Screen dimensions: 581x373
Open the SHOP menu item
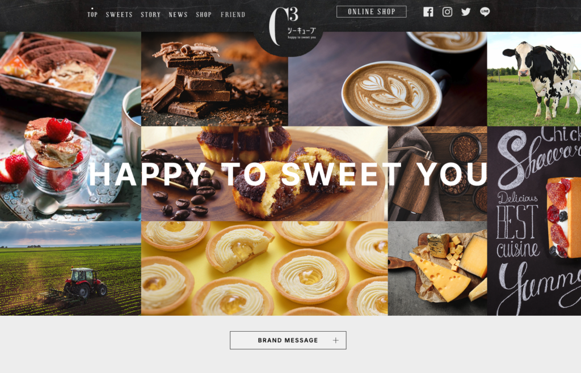click(x=204, y=14)
